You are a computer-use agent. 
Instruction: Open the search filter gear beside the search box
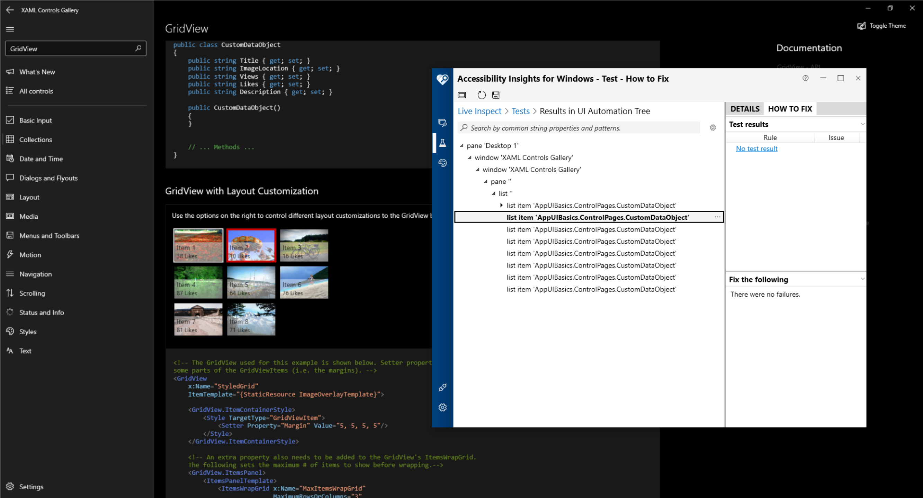[x=712, y=128]
